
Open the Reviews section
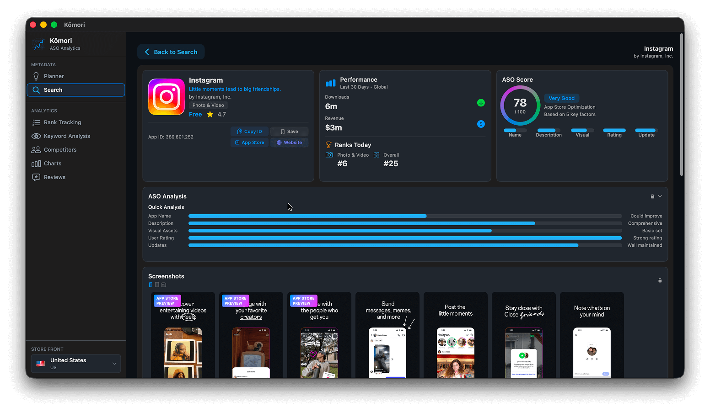(x=54, y=177)
